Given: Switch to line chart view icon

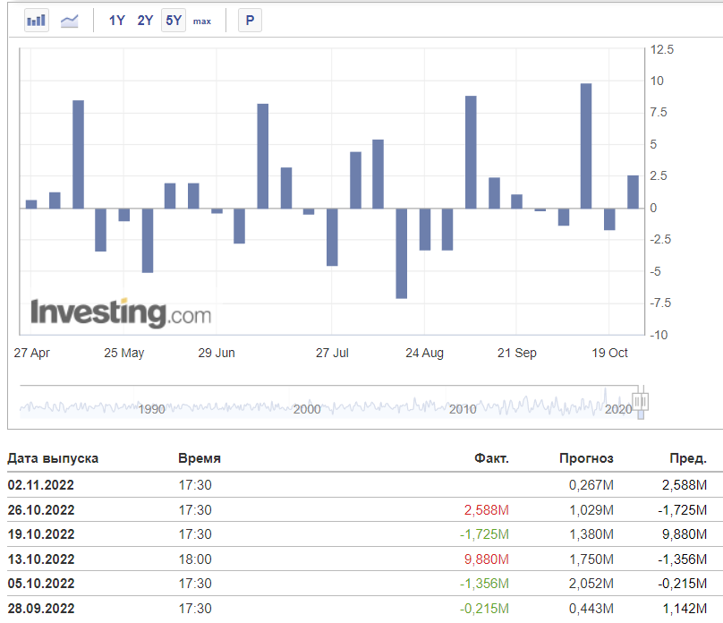Looking at the screenshot, I should click(70, 21).
